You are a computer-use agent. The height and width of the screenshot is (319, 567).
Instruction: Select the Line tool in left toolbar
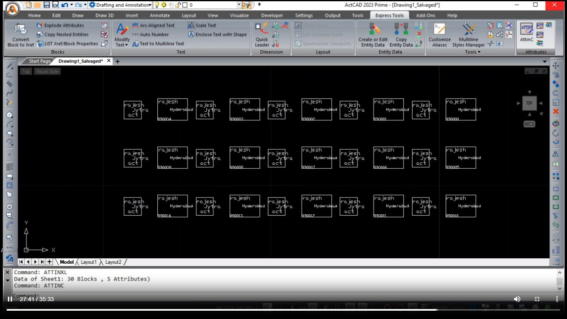tap(10, 66)
